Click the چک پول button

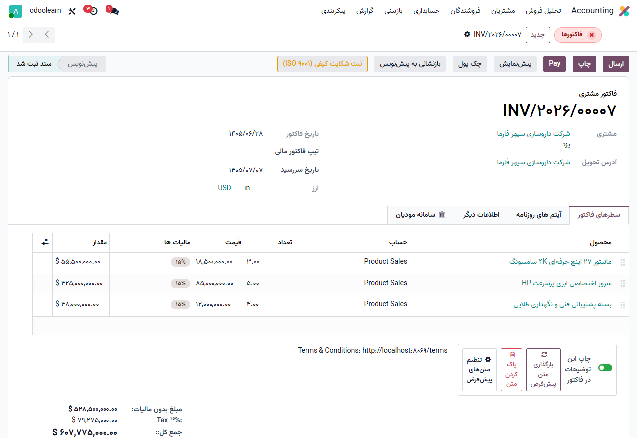(x=470, y=64)
